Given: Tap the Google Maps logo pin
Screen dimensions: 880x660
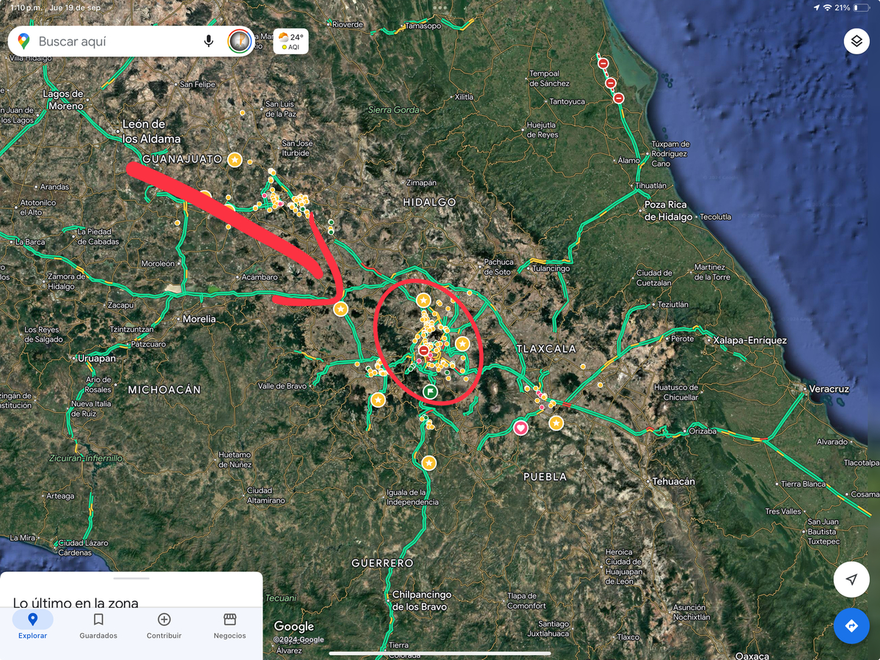Looking at the screenshot, I should click(x=23, y=42).
